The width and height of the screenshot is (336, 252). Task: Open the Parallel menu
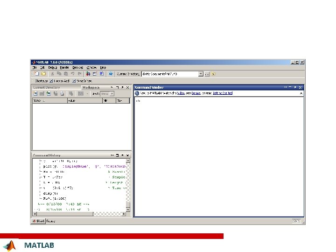pos(64,68)
